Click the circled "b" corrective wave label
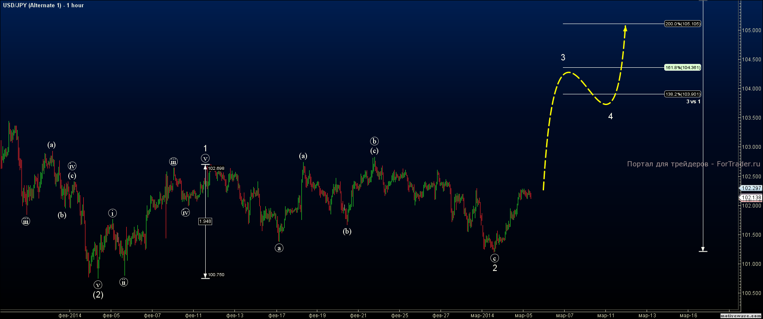 point(374,141)
